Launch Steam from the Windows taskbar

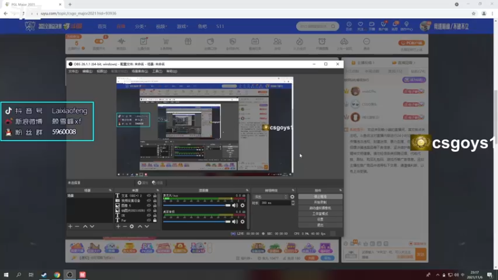click(x=44, y=274)
